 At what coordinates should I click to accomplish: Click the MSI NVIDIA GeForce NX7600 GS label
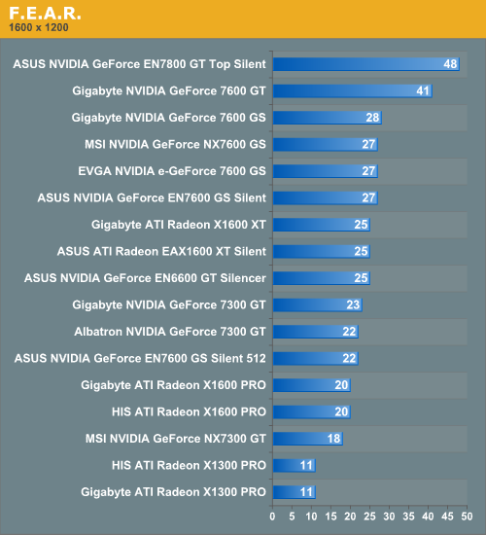tap(175, 144)
